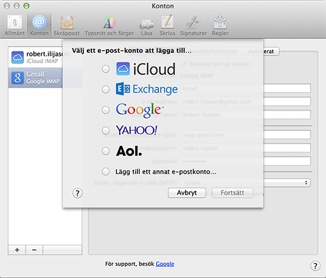Click the window zoom green button
The image size is (326, 278).
click(26, 6)
